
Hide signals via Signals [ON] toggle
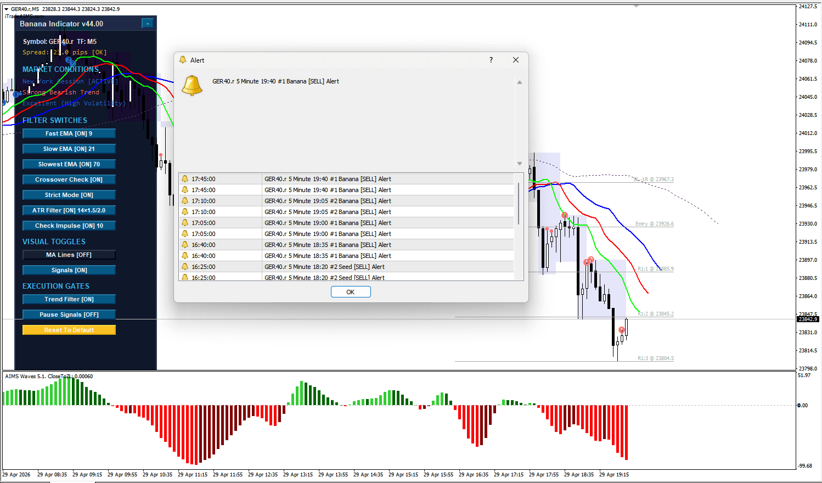click(69, 270)
